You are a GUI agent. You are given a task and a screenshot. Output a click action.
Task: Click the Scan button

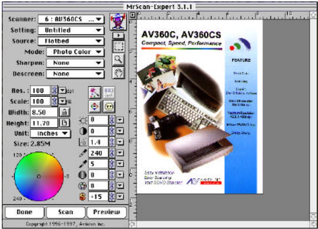point(65,212)
